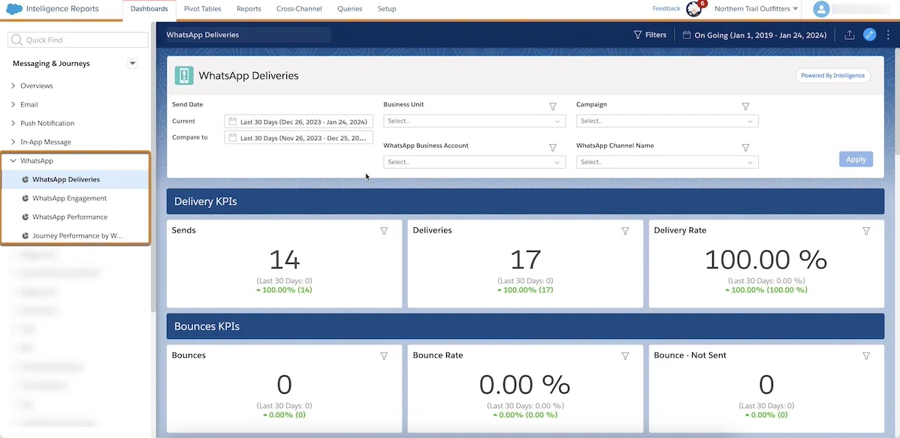900x438 pixels.
Task: Open the Campaign Select dropdown
Action: point(667,121)
